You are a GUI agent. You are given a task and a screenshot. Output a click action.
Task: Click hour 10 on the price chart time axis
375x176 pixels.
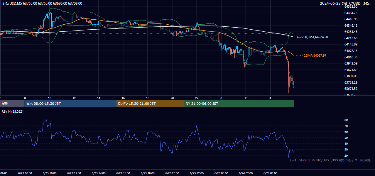tap(50, 98)
